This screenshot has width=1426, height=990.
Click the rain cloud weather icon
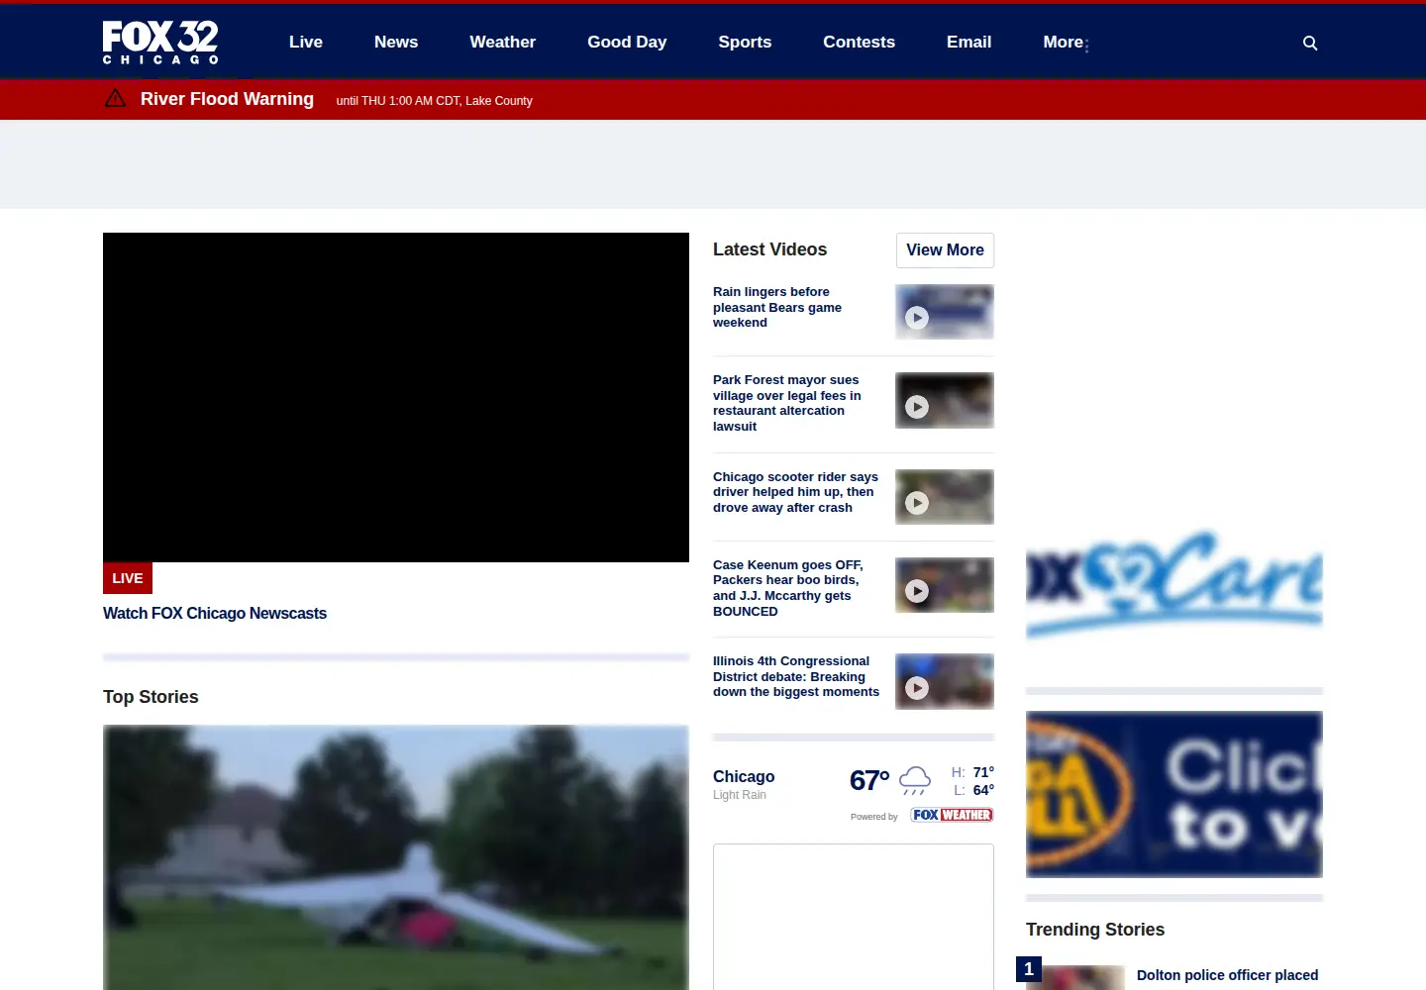[915, 780]
